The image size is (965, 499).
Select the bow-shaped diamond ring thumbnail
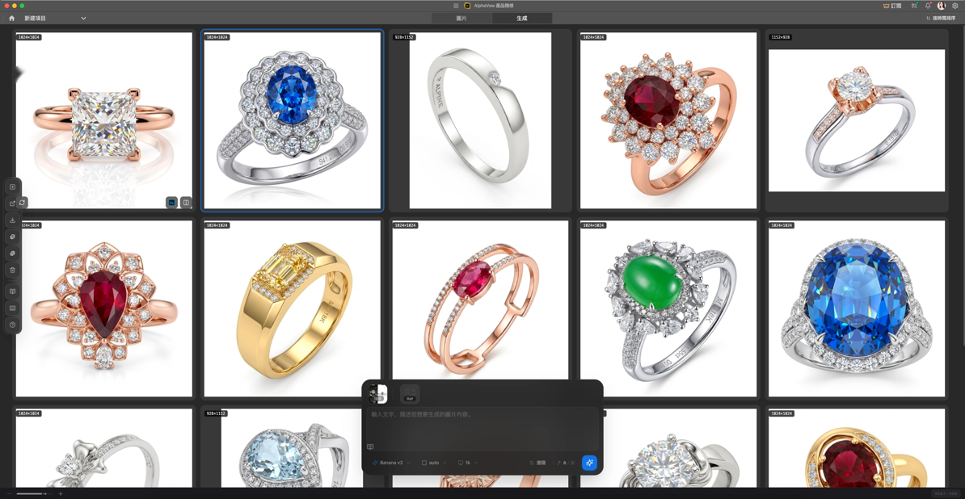tap(104, 449)
